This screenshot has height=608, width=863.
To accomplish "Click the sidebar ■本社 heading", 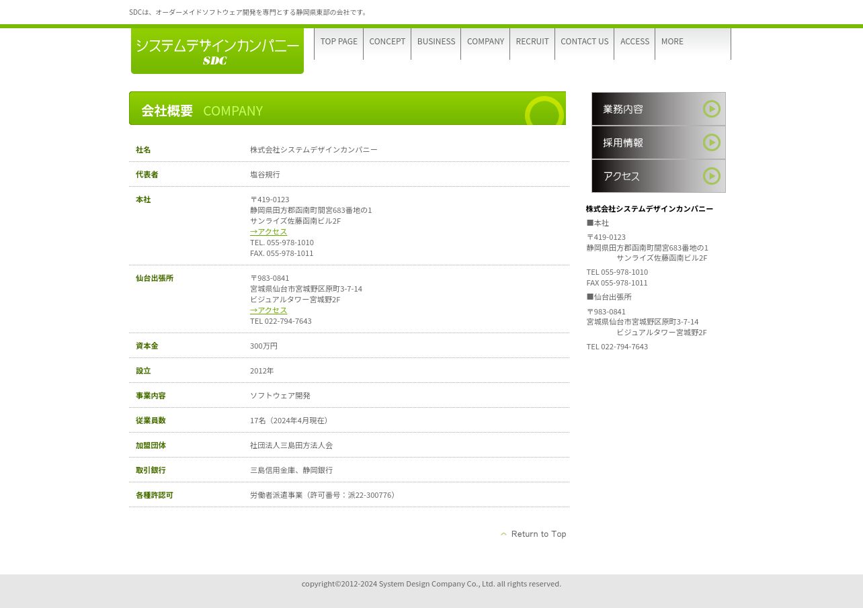I will click(x=598, y=223).
